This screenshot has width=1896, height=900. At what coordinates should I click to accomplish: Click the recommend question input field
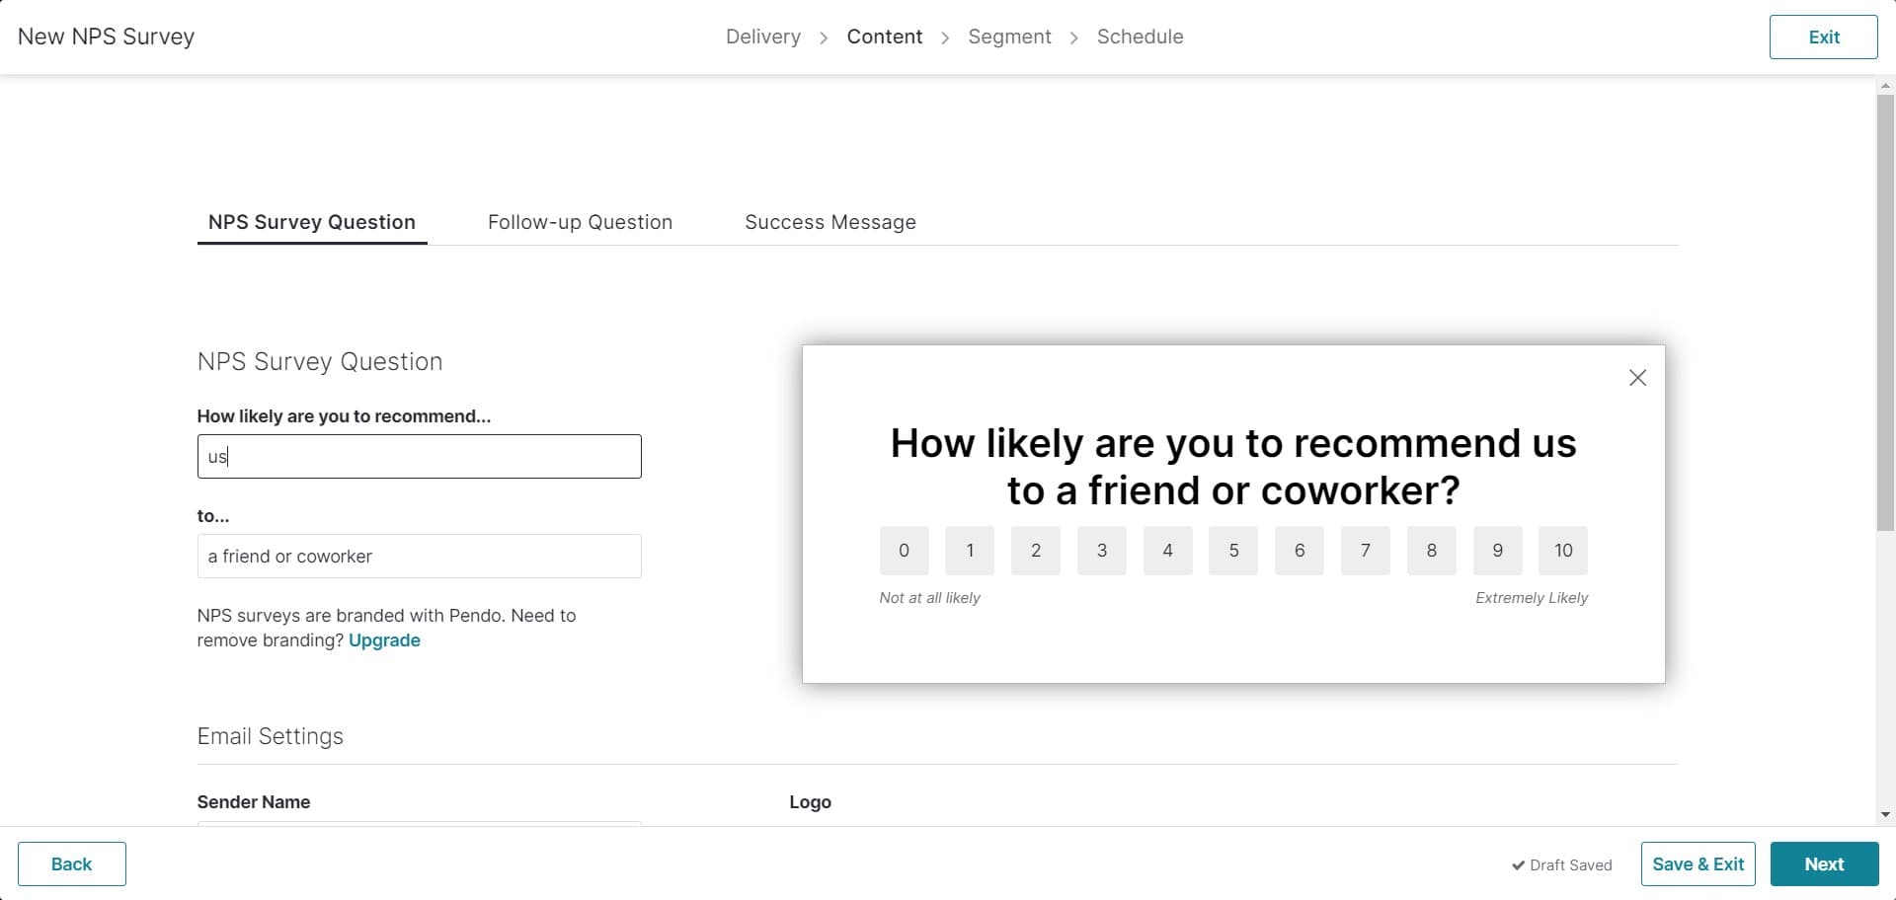click(x=419, y=456)
